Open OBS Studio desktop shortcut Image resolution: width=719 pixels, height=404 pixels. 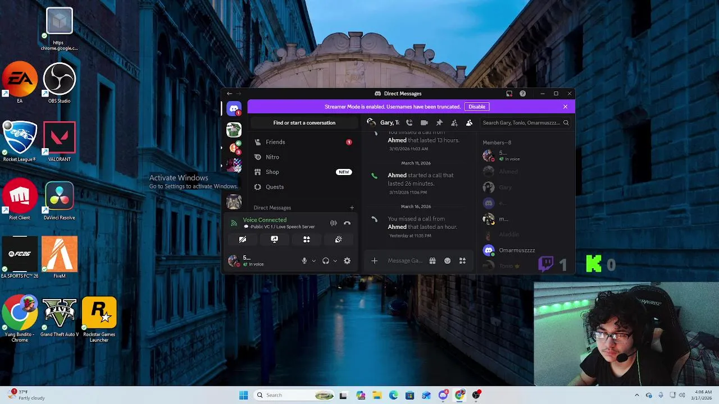60,82
